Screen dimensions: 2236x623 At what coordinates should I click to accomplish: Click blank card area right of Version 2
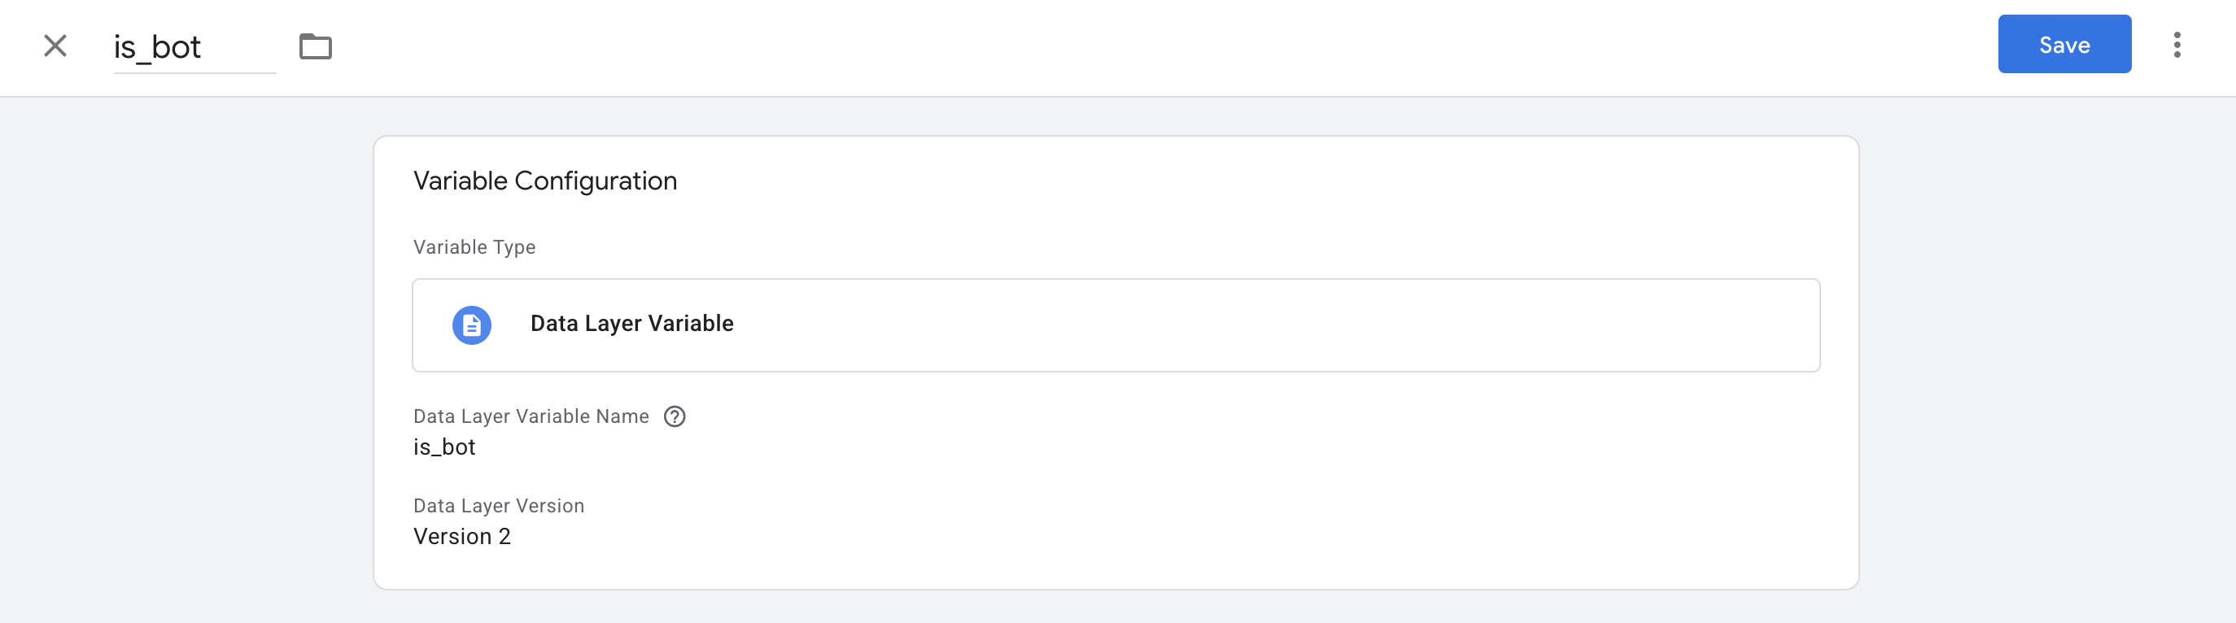(1129, 536)
